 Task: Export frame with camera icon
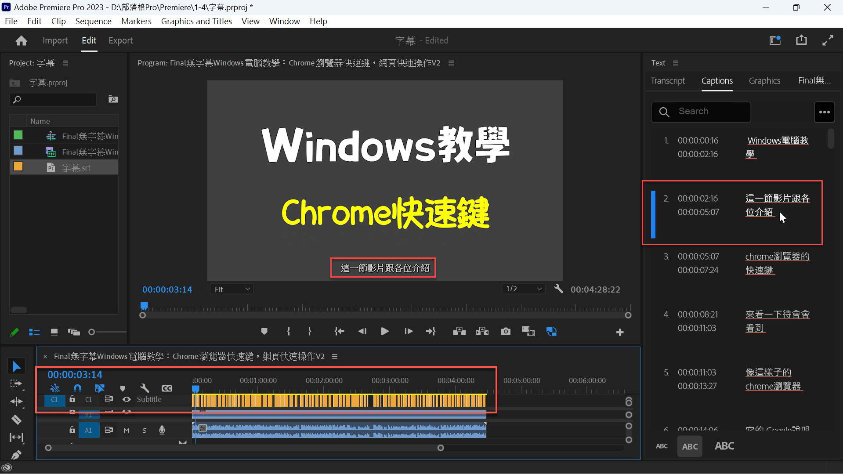point(506,332)
